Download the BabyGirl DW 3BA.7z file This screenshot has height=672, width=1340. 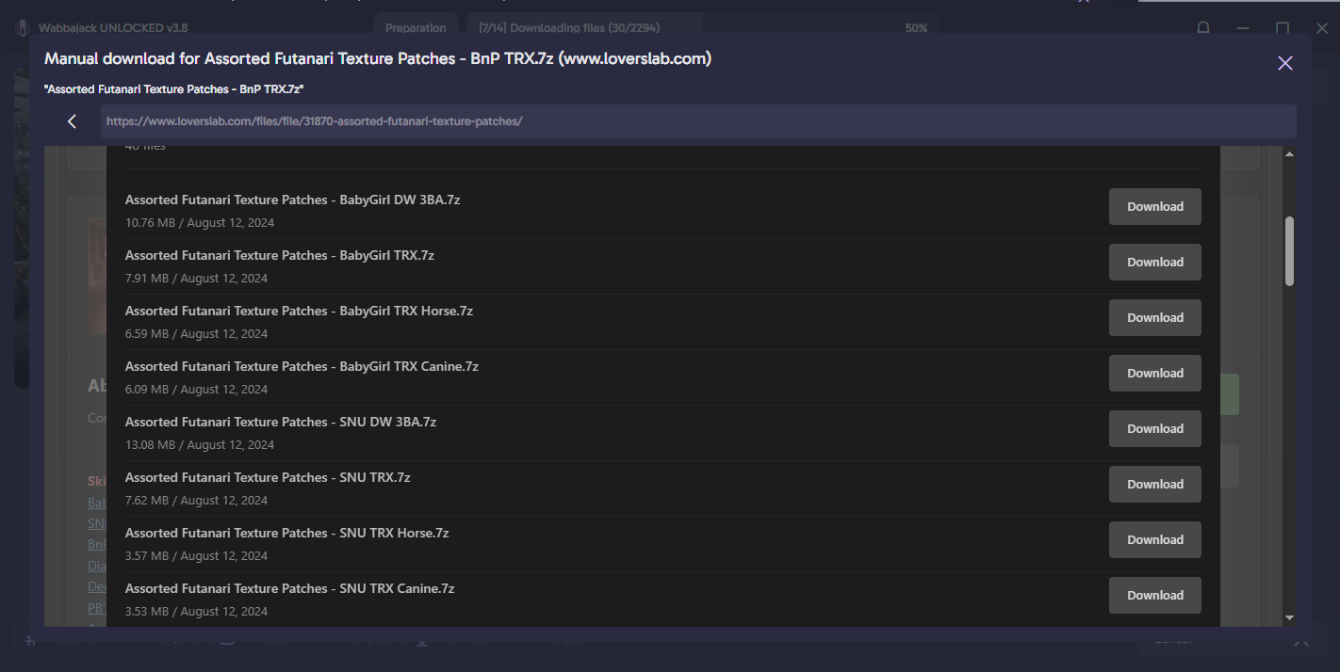[x=1154, y=206]
